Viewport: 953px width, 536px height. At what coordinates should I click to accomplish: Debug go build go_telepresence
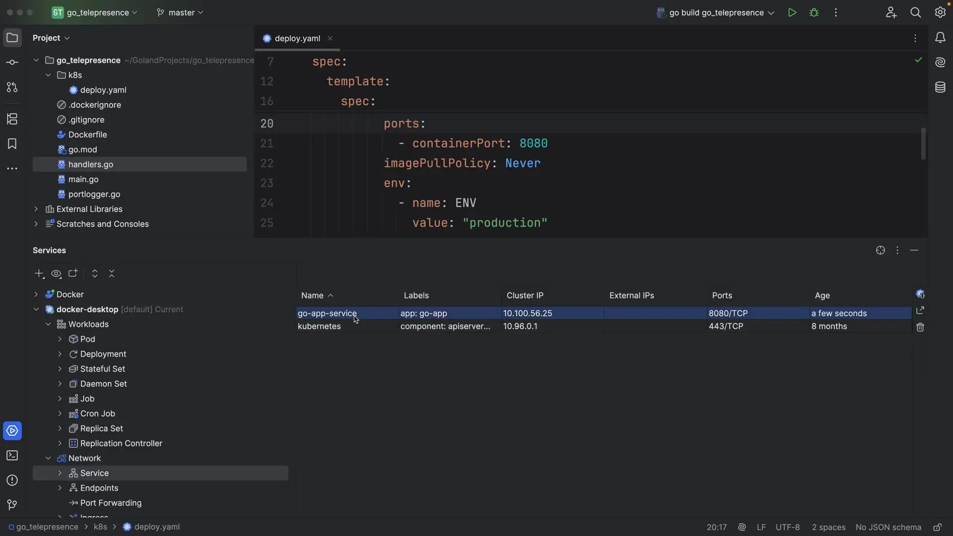tap(814, 13)
